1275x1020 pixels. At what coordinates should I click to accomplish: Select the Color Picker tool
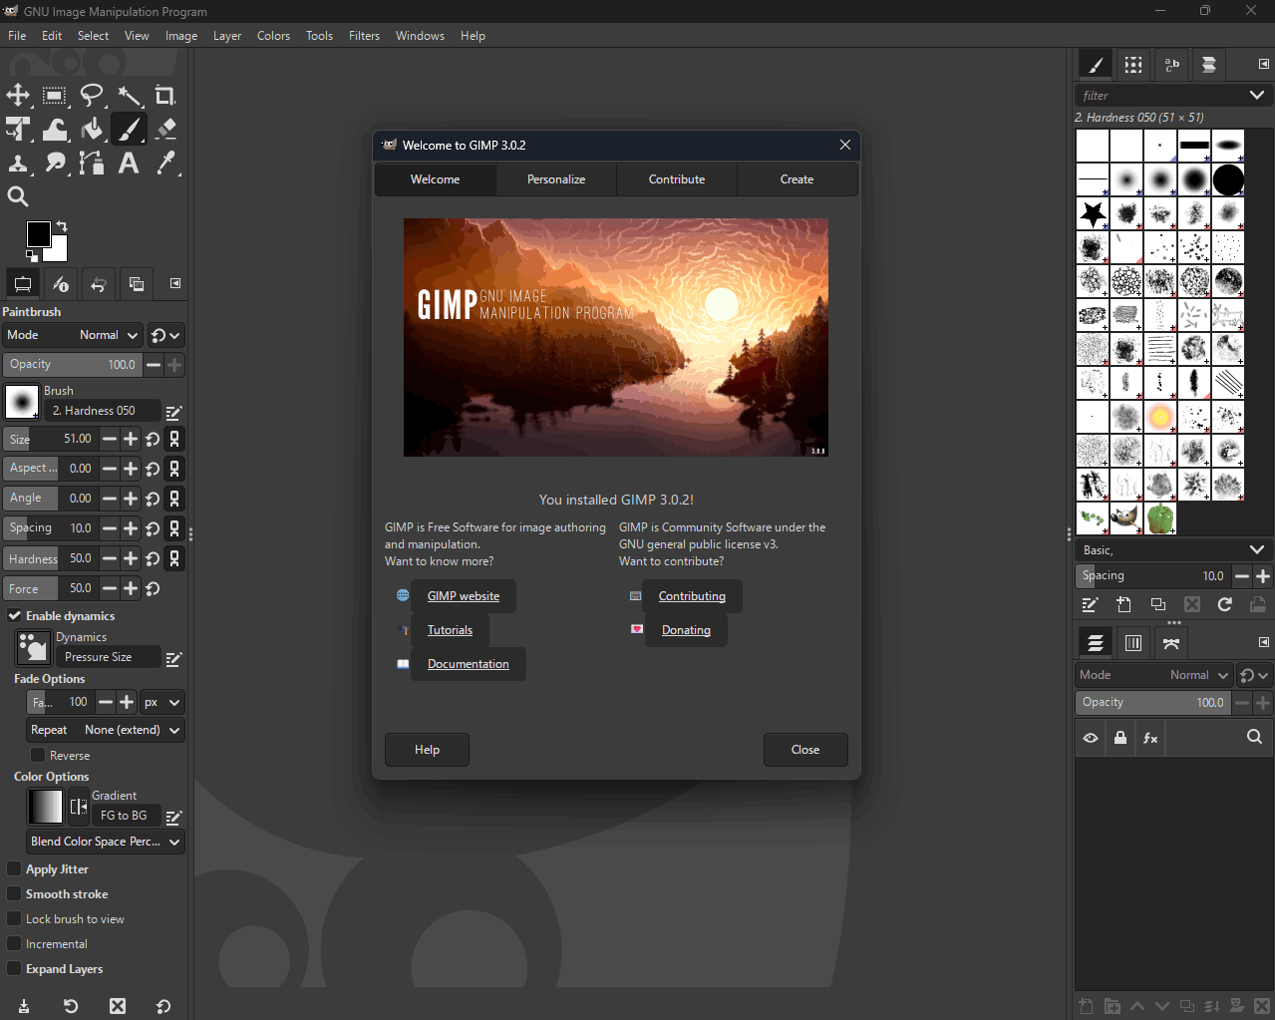coord(165,163)
